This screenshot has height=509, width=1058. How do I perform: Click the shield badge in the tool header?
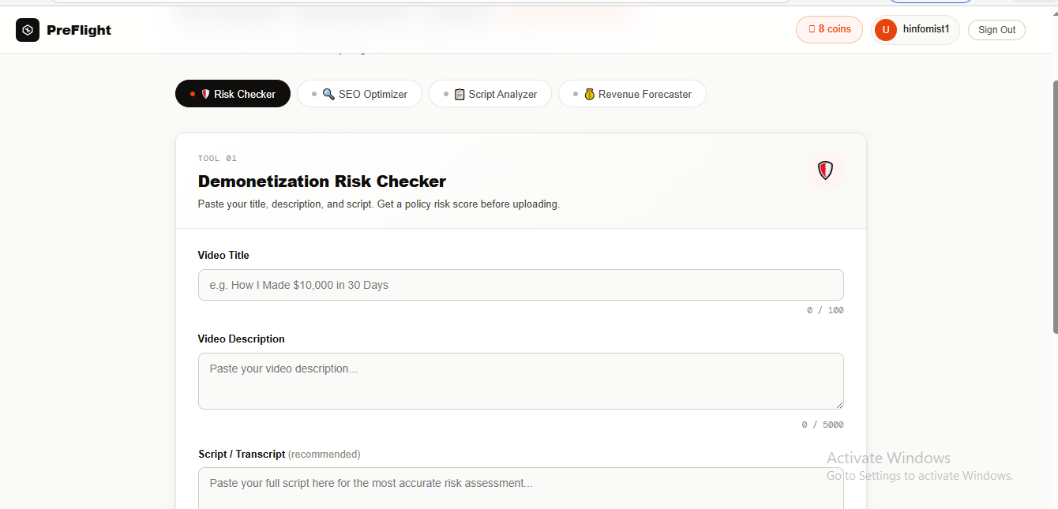[x=825, y=170]
